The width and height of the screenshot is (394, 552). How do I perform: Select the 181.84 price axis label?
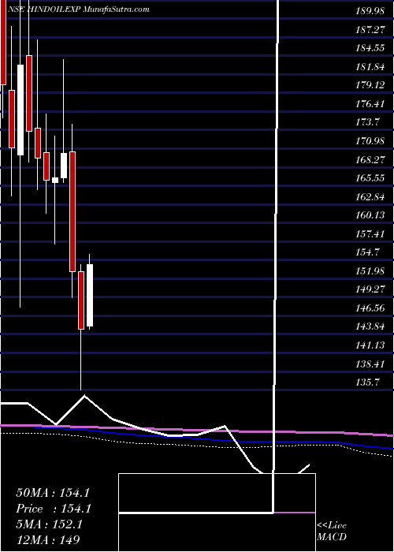(370, 67)
